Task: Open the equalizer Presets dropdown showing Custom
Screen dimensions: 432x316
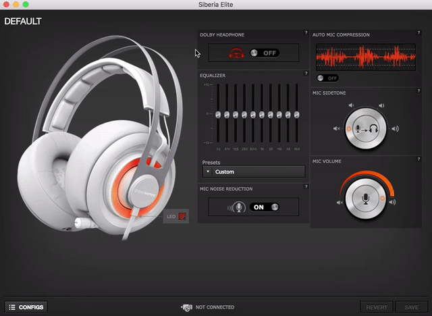Action: pyautogui.click(x=254, y=172)
